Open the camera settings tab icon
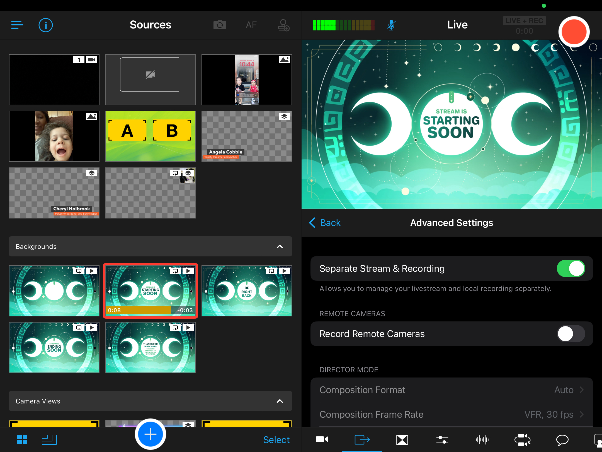 tap(322, 440)
